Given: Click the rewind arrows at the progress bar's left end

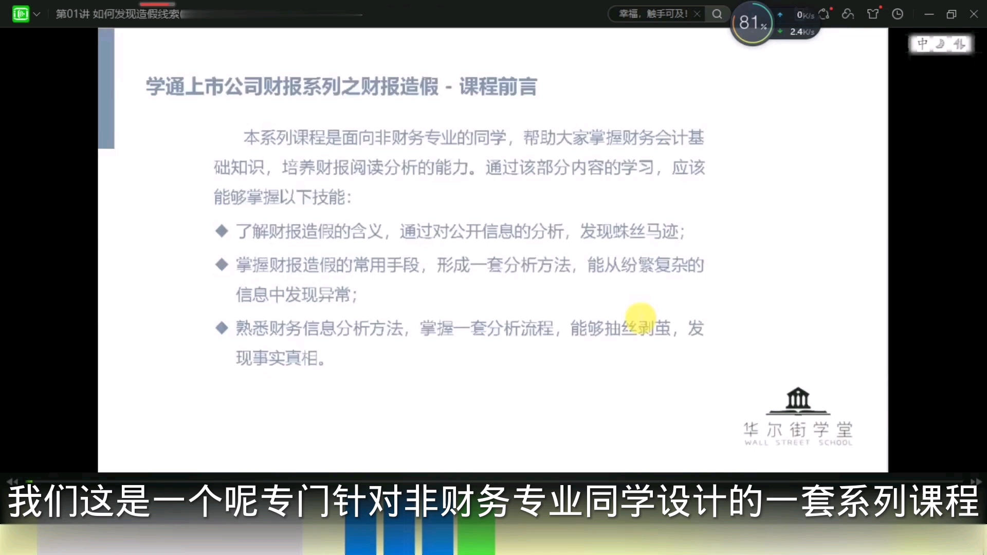Looking at the screenshot, I should (x=12, y=482).
